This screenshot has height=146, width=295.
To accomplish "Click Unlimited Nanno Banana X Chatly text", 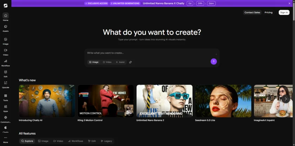I will point(164,3).
